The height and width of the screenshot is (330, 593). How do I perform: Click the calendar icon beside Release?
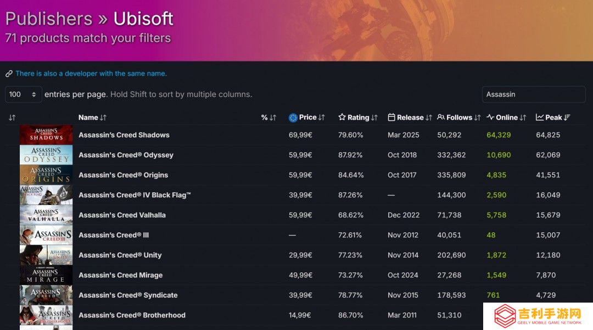coord(391,117)
